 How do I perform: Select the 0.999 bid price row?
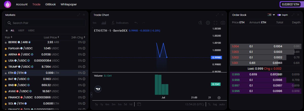(x=266, y=74)
